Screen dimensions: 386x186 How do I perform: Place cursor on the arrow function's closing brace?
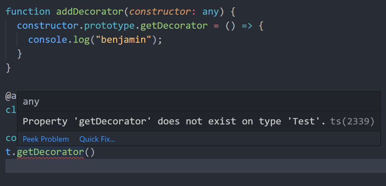(x=20, y=54)
